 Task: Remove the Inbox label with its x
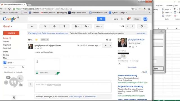point(48,40)
